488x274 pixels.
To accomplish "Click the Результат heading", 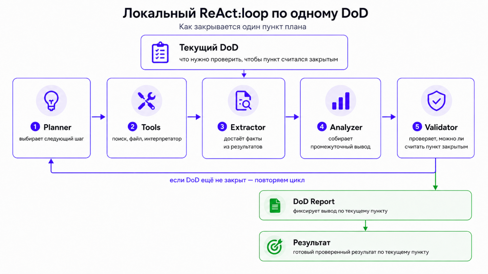I will tap(312, 243).
